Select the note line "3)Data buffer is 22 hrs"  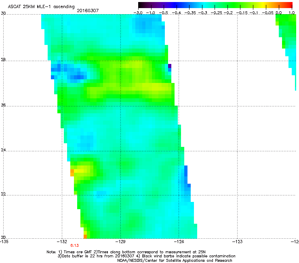click(146, 256)
